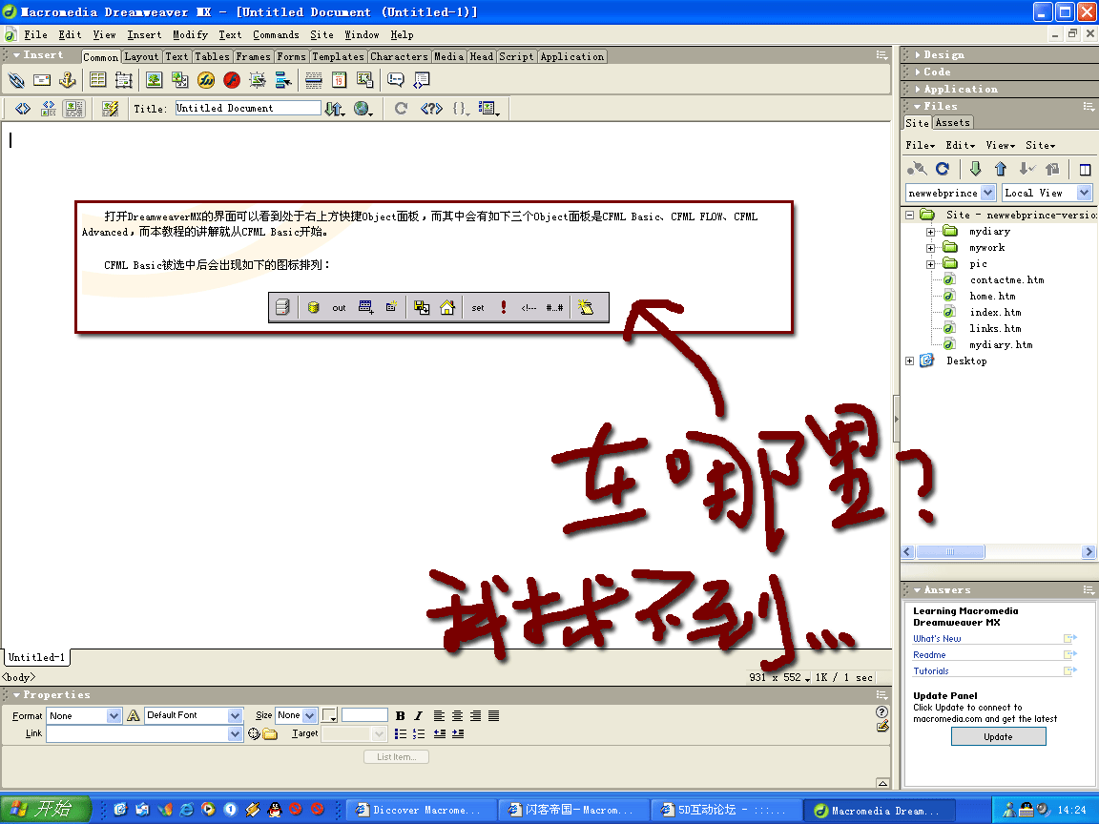Refresh Design View icon
1099x824 pixels.
click(x=401, y=109)
